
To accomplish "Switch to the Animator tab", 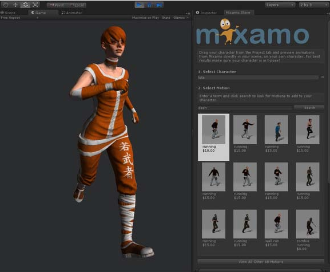I will [x=71, y=13].
